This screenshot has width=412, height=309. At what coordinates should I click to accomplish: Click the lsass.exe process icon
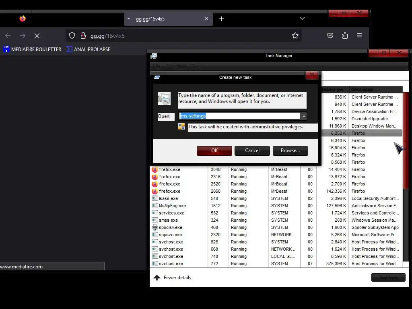(x=155, y=198)
